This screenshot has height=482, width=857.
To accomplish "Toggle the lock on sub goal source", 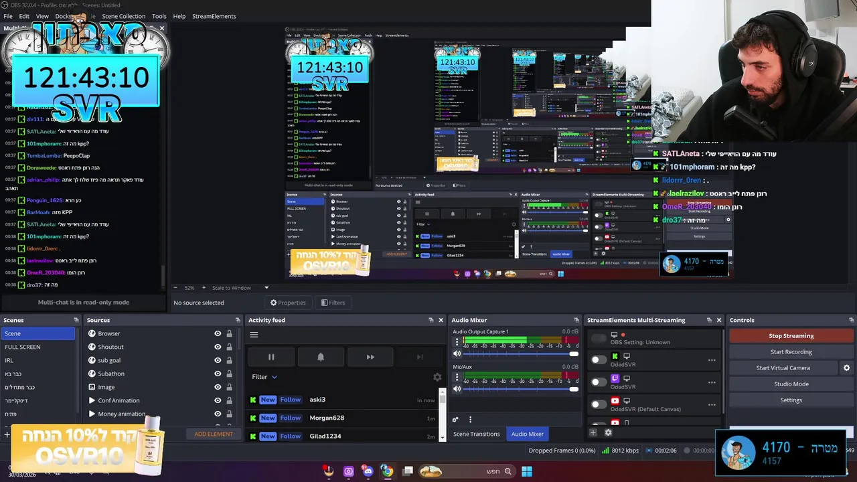I will 229,360.
